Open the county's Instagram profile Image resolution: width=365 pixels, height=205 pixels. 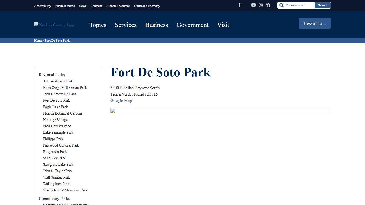point(261,5)
